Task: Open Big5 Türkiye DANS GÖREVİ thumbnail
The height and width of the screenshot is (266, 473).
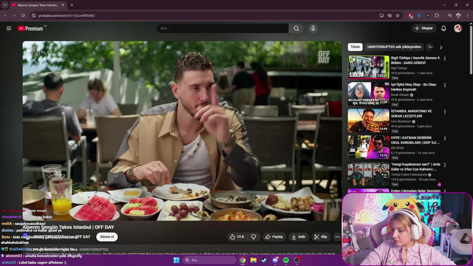Action: coord(368,67)
